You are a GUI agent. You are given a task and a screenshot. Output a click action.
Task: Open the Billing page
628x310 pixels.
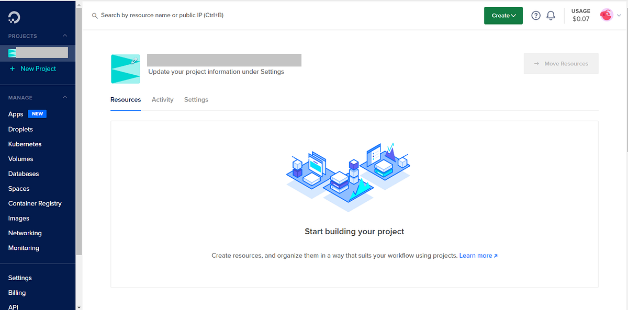(17, 292)
